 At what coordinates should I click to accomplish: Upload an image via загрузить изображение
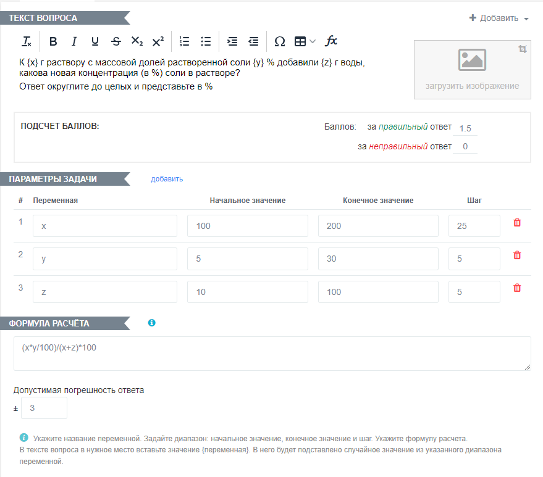[472, 70]
